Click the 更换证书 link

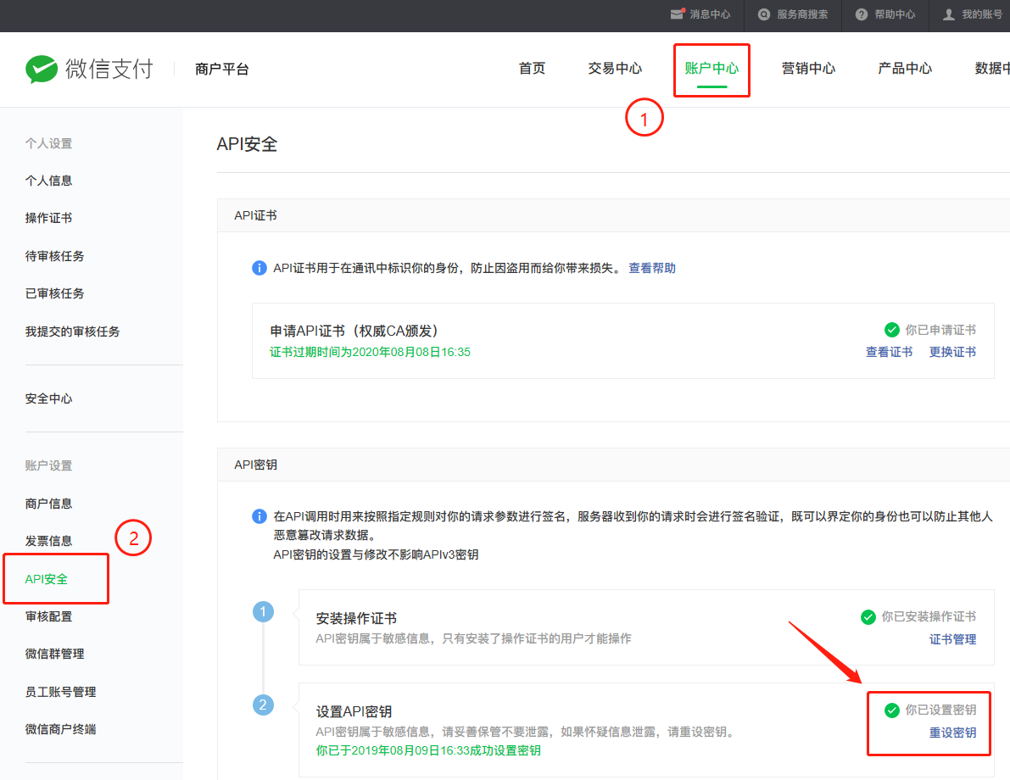pos(952,352)
